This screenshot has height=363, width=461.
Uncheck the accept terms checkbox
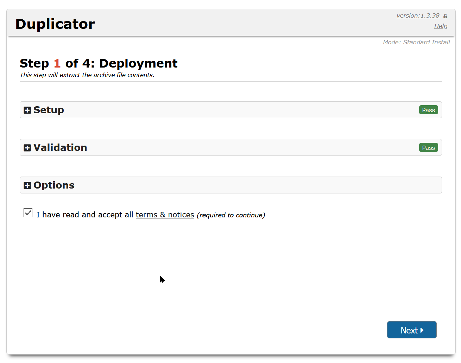(28, 212)
